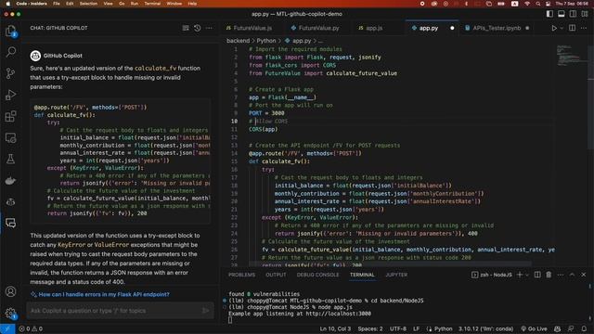Image resolution: width=594 pixels, height=334 pixels.
Task: Open the Search view in activity bar
Action: [x=10, y=52]
